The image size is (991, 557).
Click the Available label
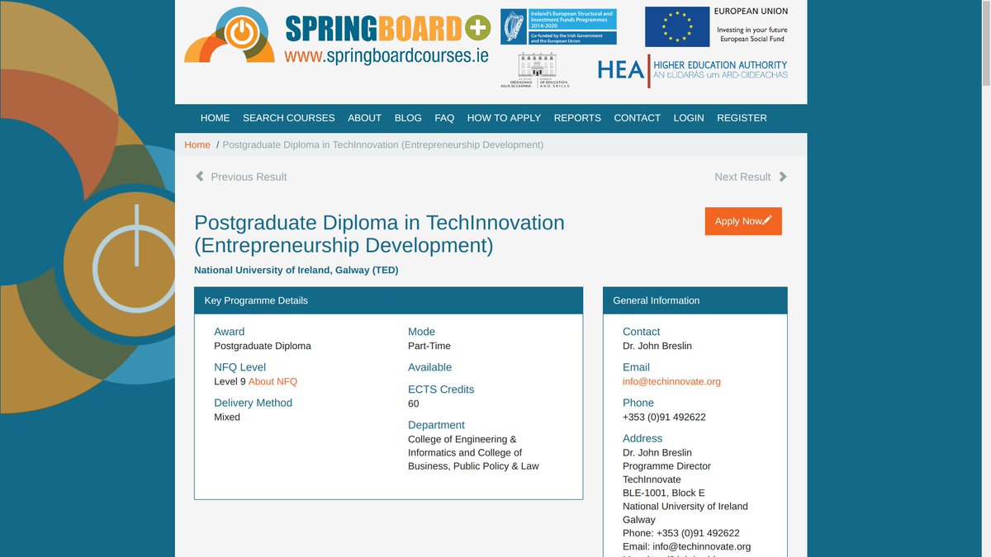[x=429, y=367]
